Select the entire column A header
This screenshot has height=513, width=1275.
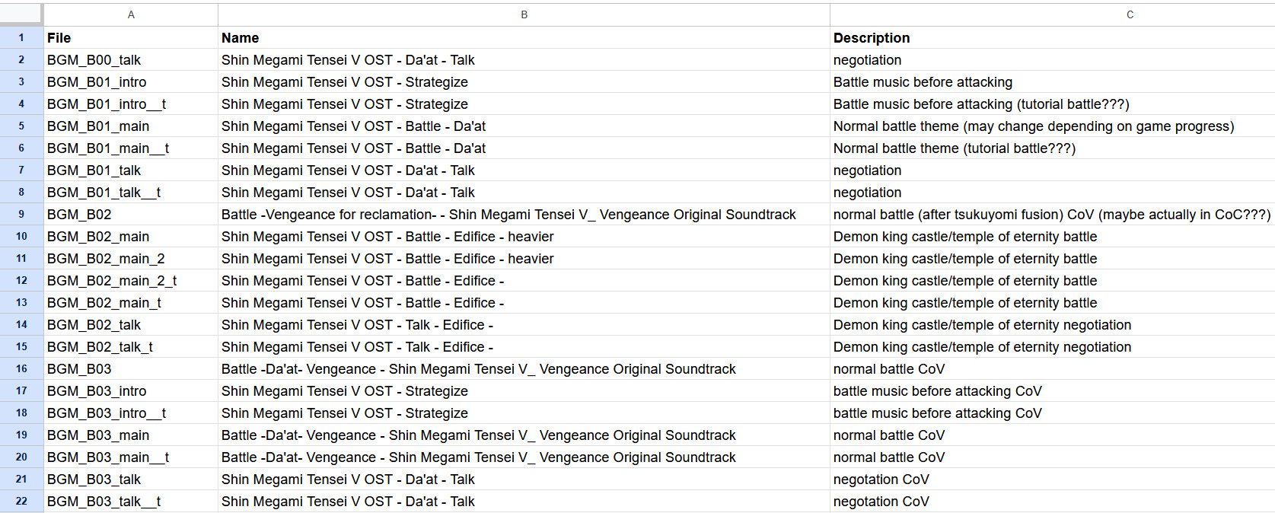tap(131, 14)
